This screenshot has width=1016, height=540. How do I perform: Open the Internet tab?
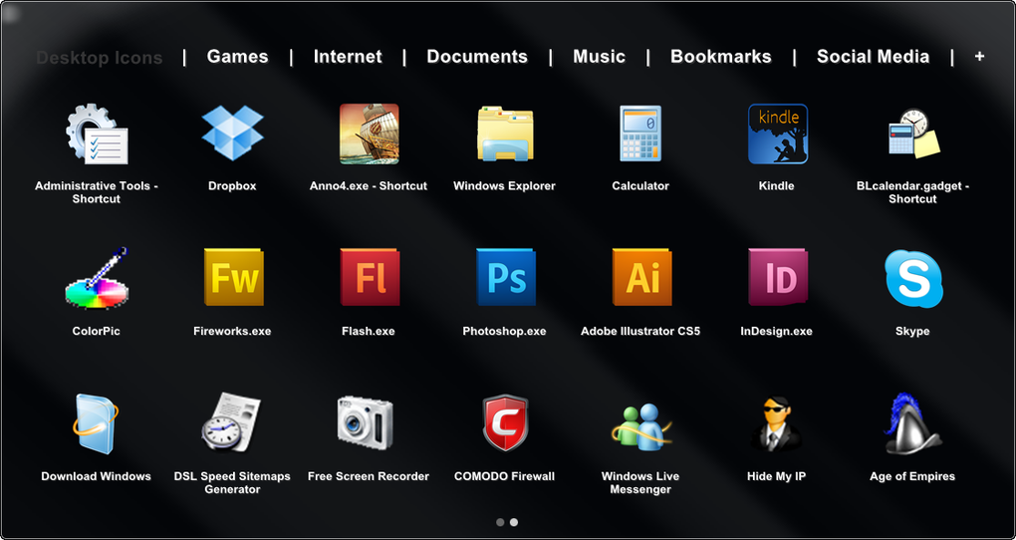tap(348, 57)
